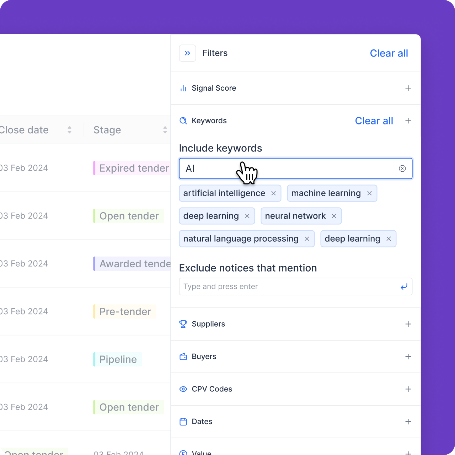The height and width of the screenshot is (455, 455).
Task: Click the Dates calendar icon
Action: 183,422
